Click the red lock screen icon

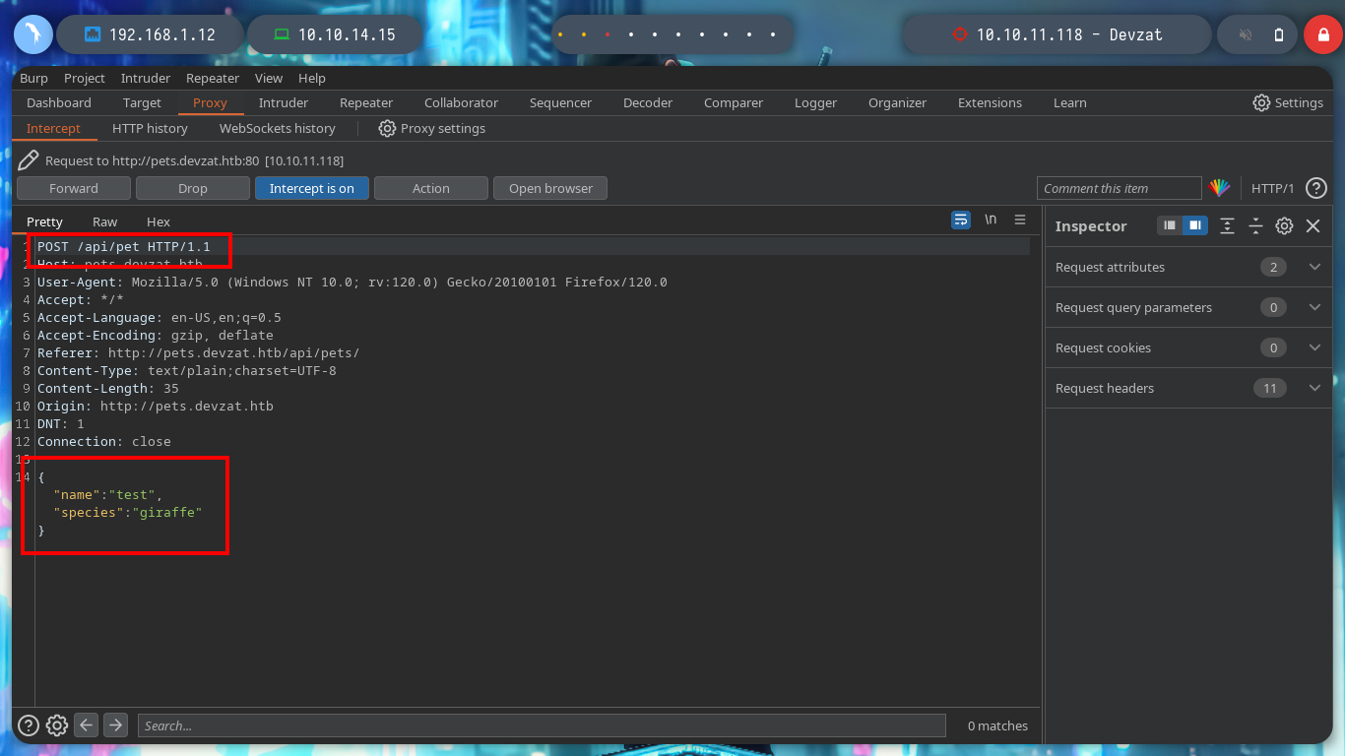[1323, 34]
